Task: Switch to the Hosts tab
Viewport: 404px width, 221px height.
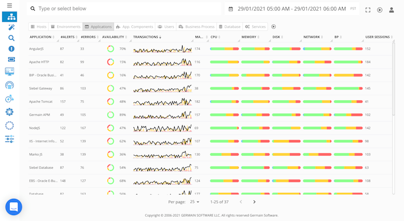Action: pyautogui.click(x=39, y=26)
